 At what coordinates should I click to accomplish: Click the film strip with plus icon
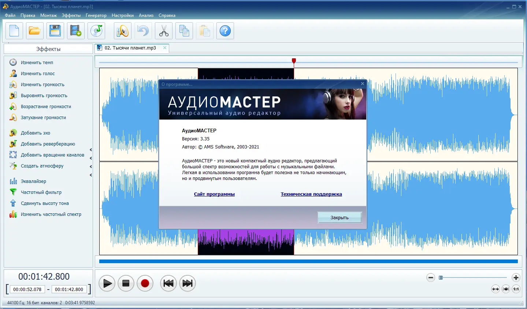[76, 31]
